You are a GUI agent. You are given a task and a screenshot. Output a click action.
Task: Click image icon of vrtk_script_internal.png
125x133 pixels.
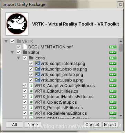pyautogui.click(x=38, y=63)
